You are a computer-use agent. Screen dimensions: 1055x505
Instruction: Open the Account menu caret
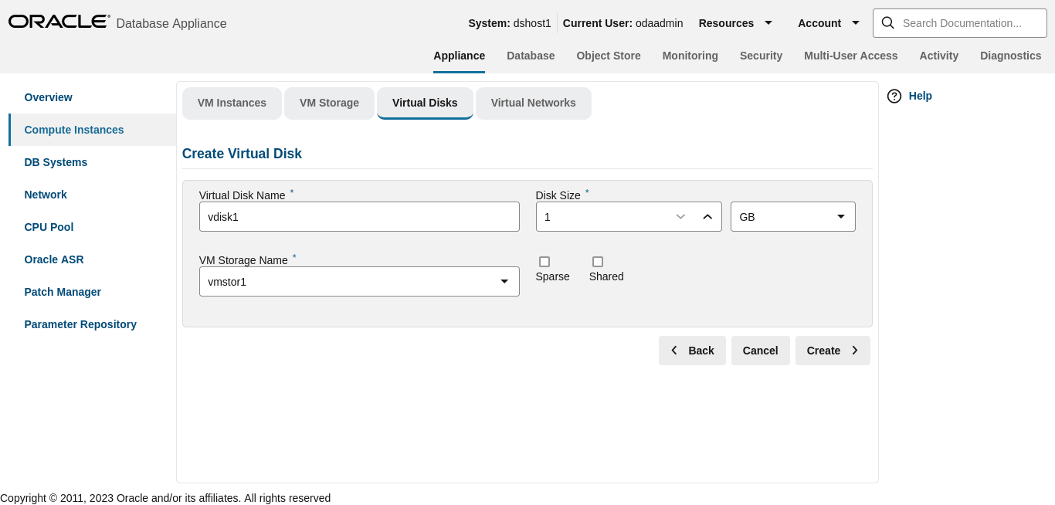point(856,22)
